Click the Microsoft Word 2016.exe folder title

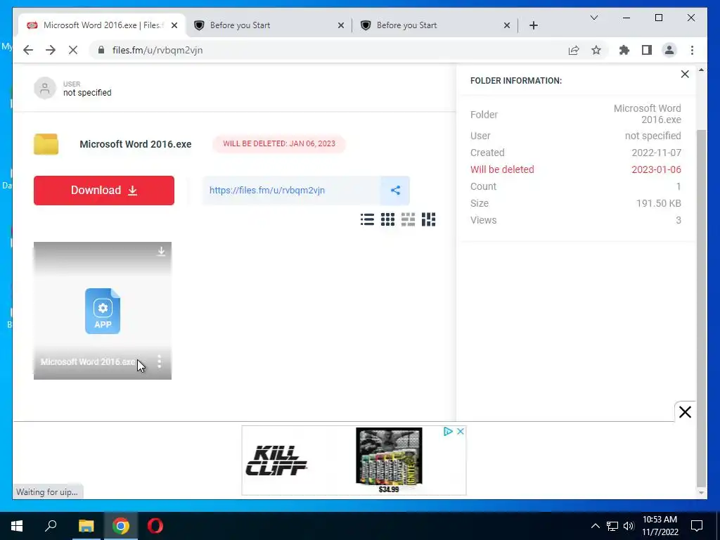(x=136, y=144)
